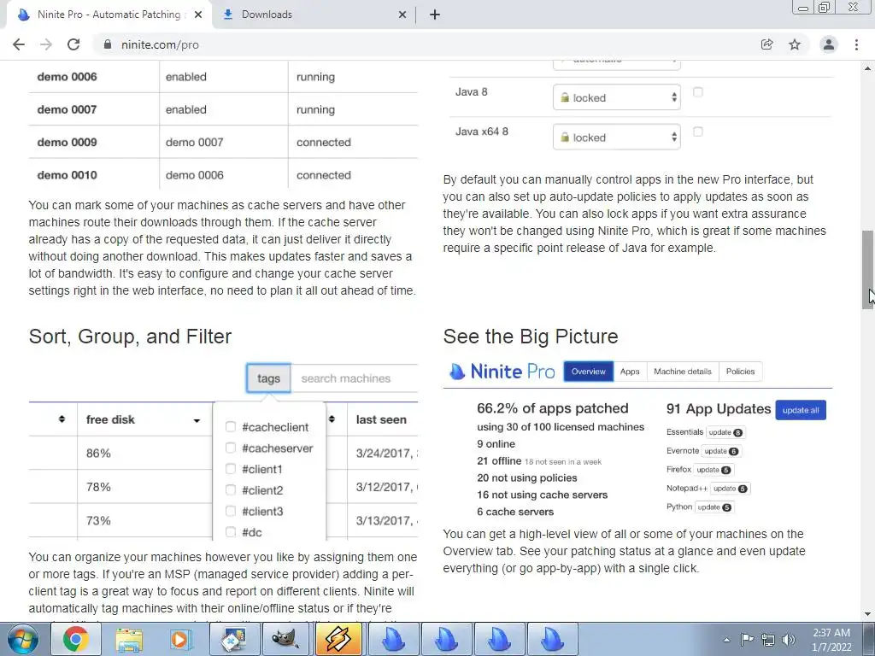Open the Chrome profile menu
The image size is (875, 656).
click(829, 44)
